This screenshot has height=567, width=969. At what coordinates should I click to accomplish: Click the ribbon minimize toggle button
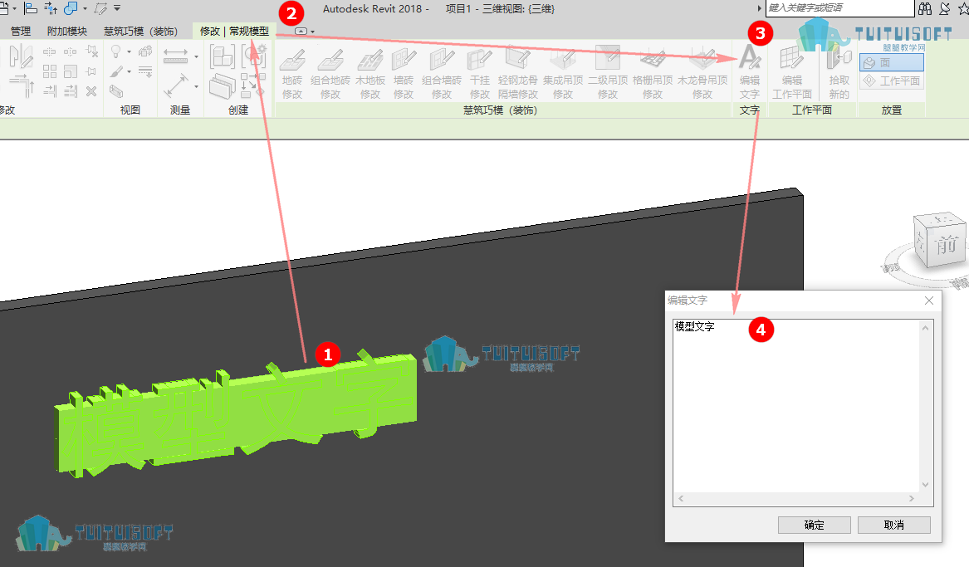[x=301, y=31]
